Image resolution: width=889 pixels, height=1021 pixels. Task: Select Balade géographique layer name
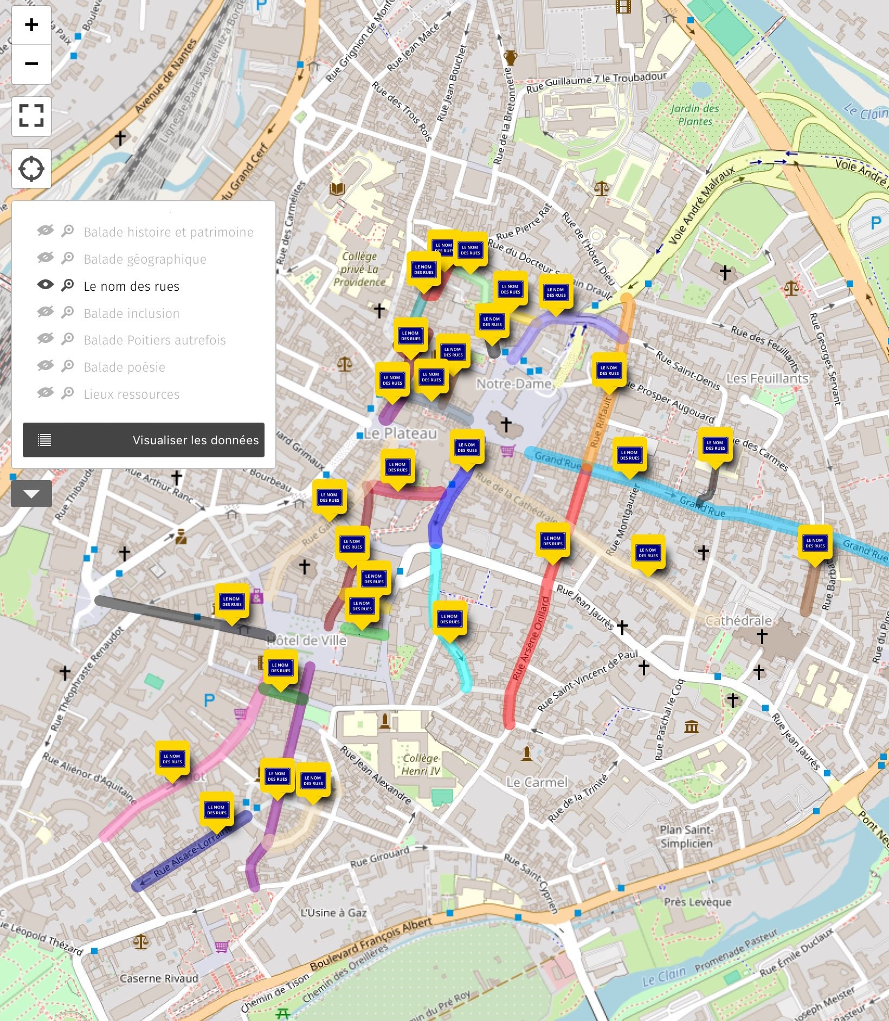[145, 259]
